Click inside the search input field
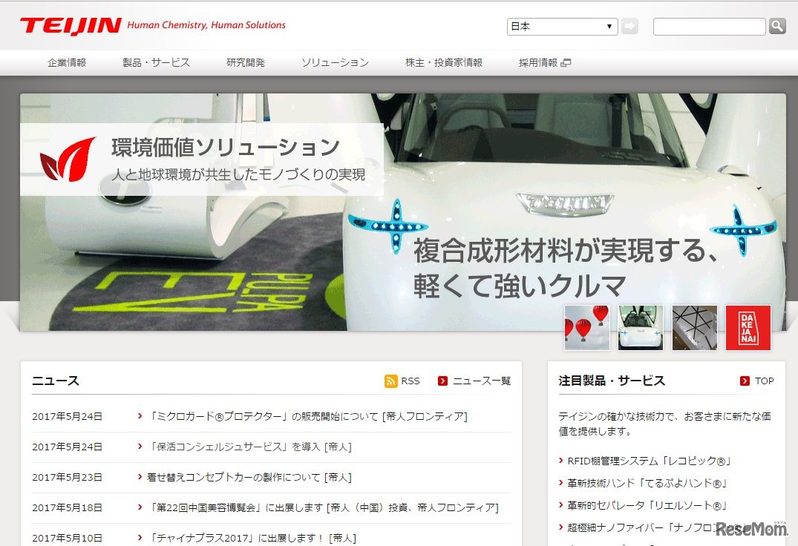798x546 pixels. coord(709,26)
